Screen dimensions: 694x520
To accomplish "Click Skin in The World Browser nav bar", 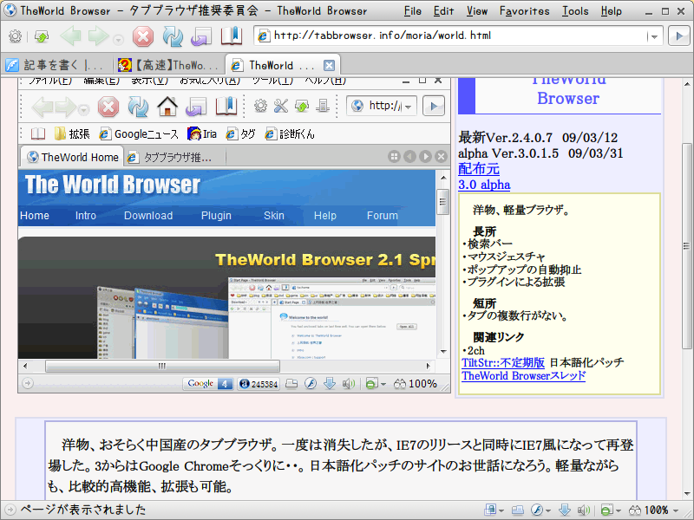I will point(274,215).
